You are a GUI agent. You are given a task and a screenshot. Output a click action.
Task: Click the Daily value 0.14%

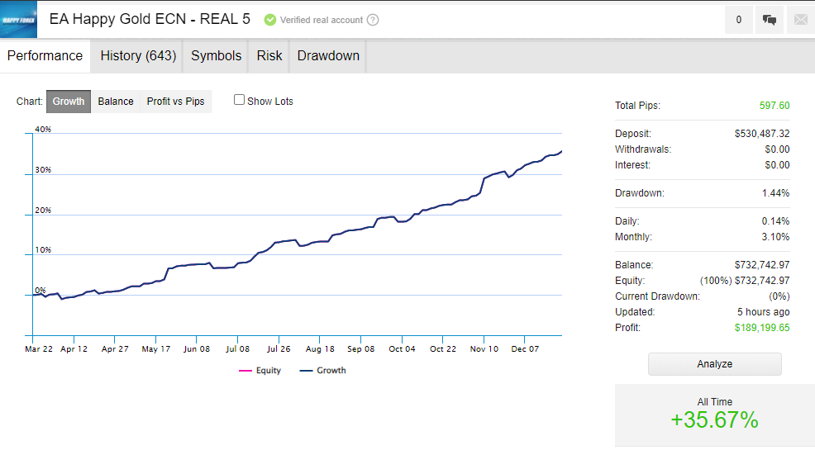[x=775, y=220]
